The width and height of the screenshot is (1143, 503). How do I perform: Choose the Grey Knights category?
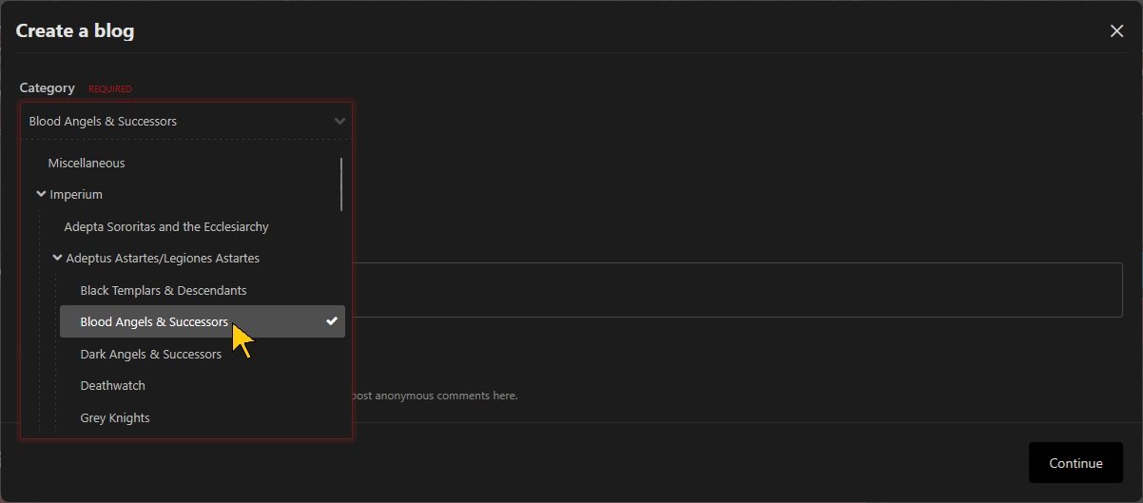click(x=115, y=417)
